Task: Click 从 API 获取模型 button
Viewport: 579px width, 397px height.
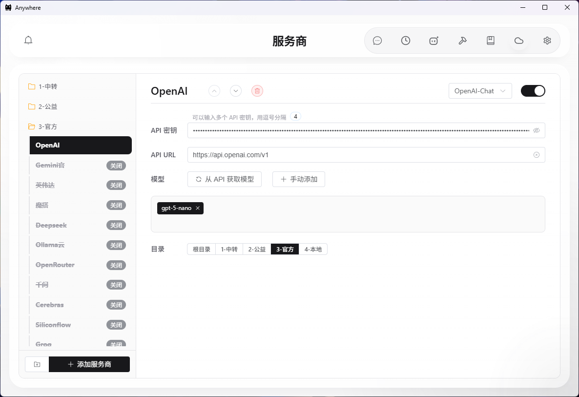Action: (225, 179)
